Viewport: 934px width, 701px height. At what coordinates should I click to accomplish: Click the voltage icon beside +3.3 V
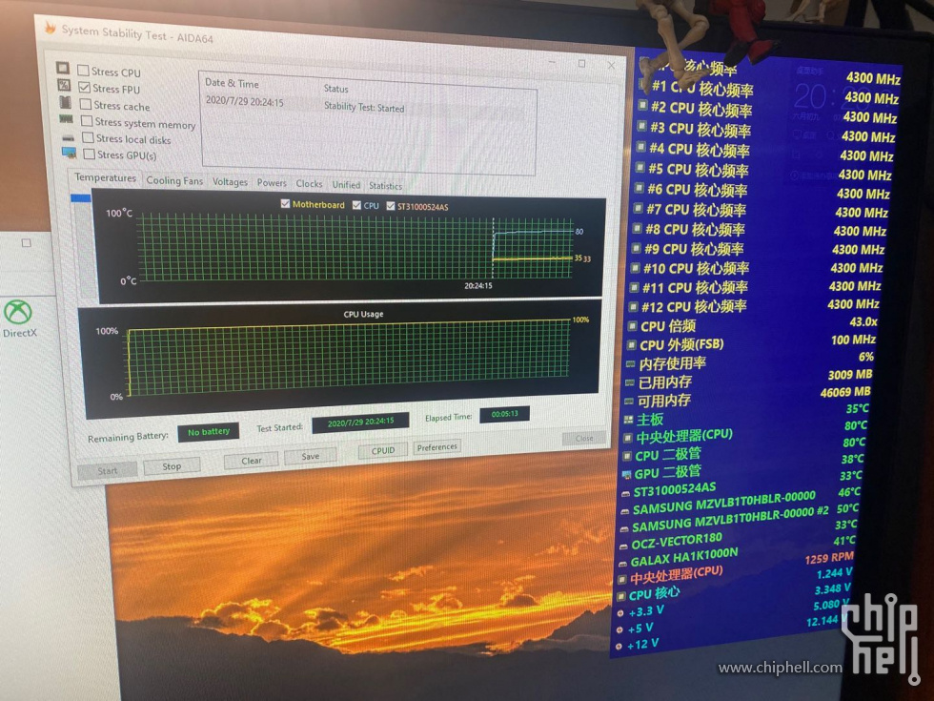point(620,612)
